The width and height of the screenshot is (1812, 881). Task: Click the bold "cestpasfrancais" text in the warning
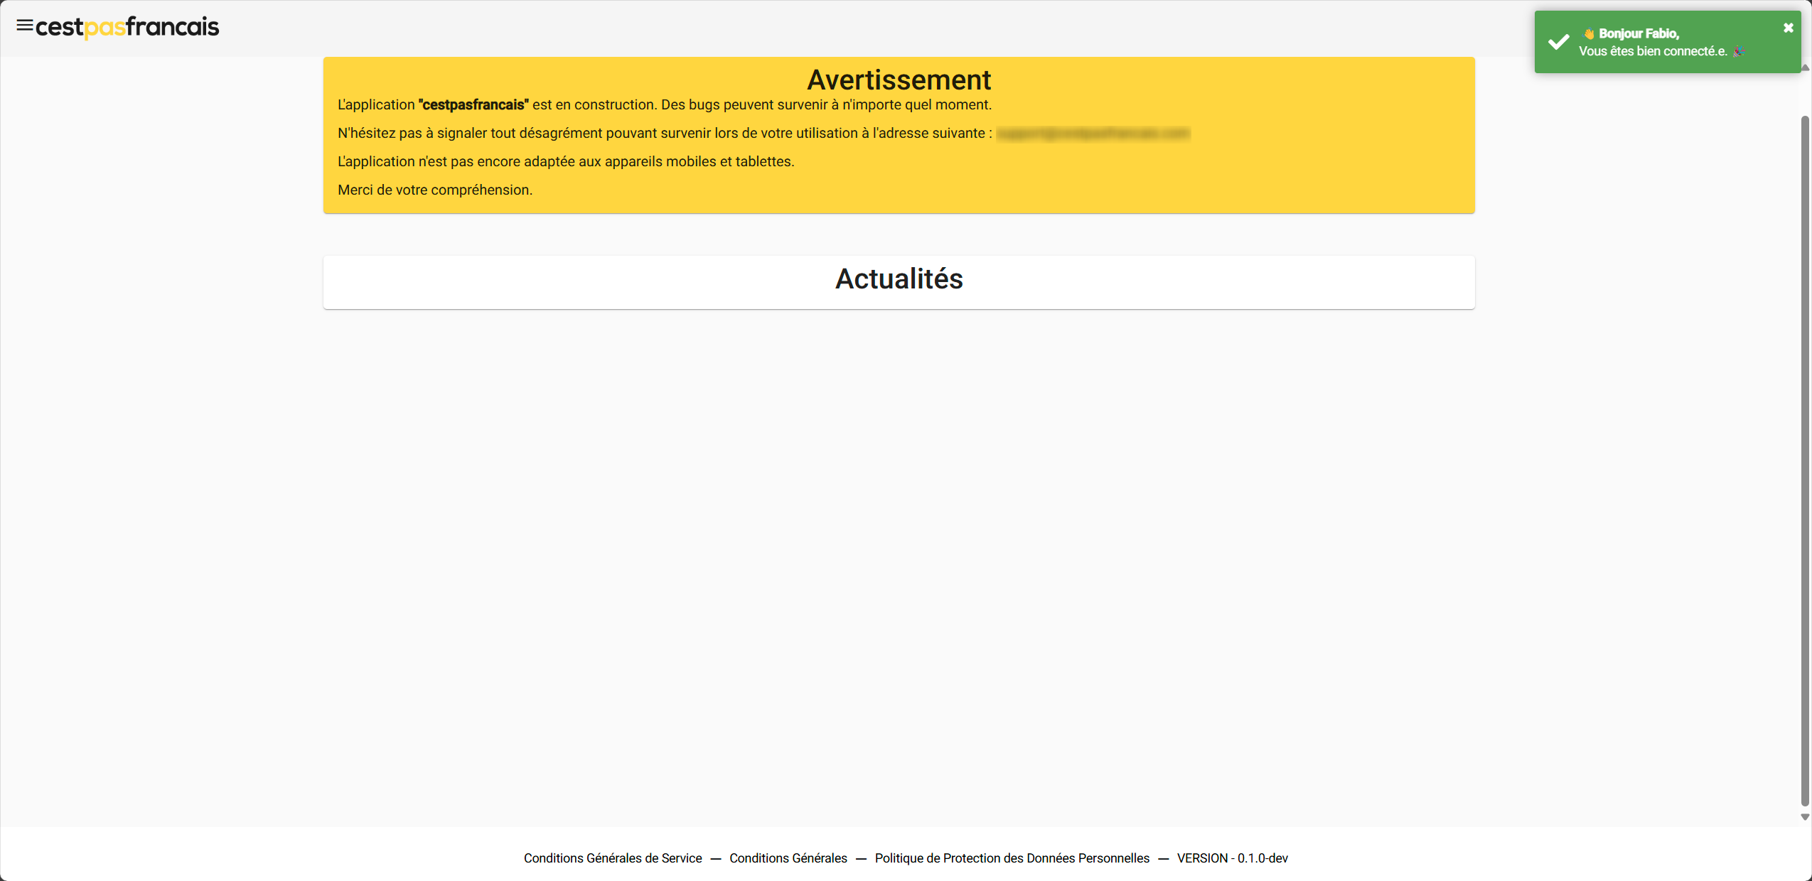point(473,104)
